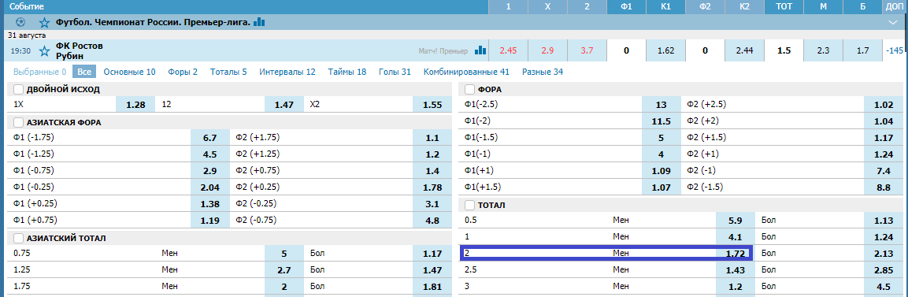908x297 pixels.
Task: Tick the АЗИАТСКИЙ ТОТАЛ checkbox
Action: [19, 238]
